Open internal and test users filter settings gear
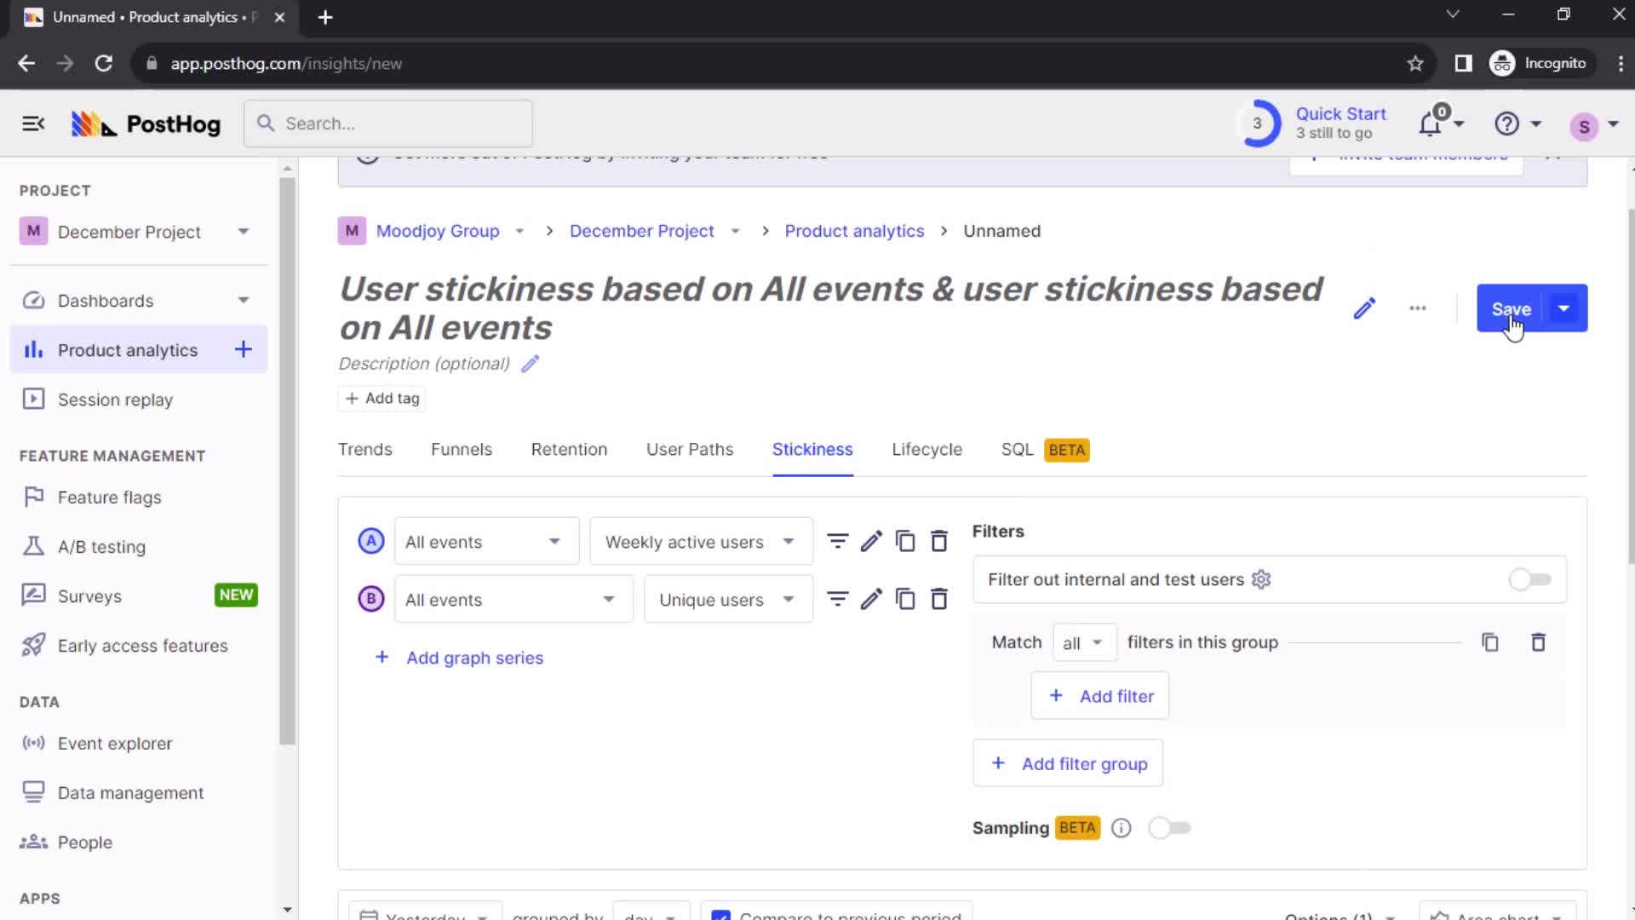 point(1261,579)
